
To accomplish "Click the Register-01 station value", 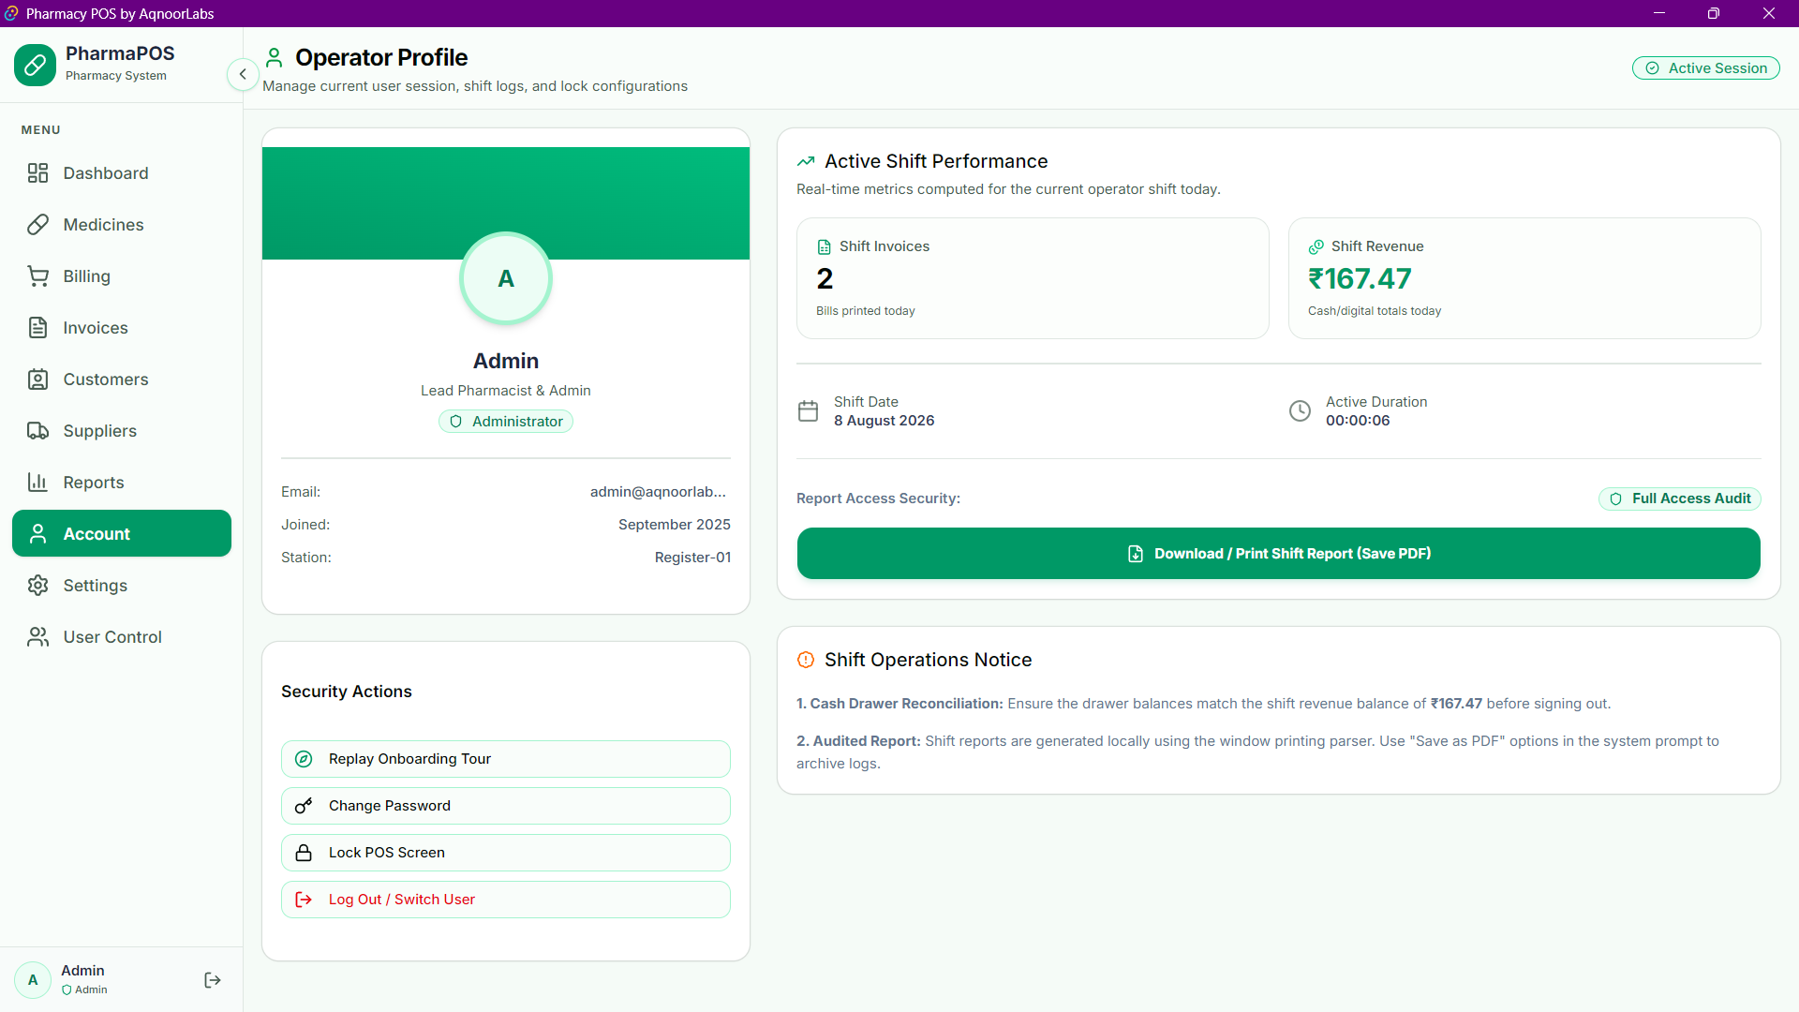I will 692,558.
